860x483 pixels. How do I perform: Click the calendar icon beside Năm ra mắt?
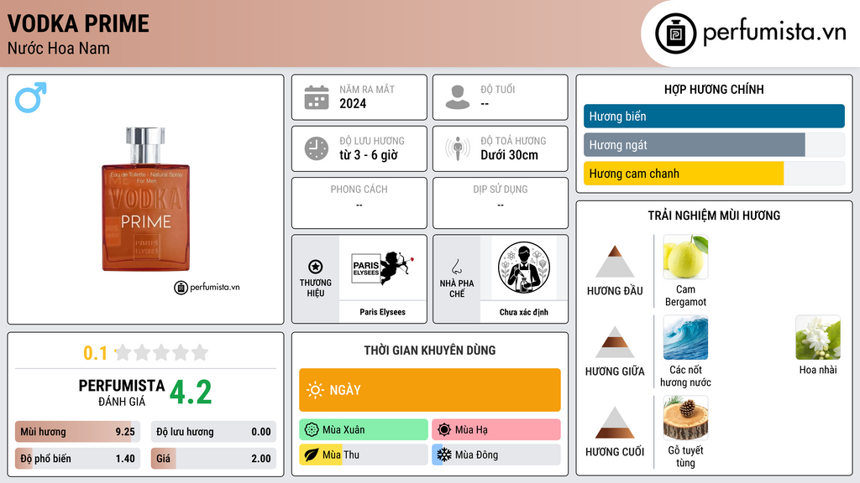(x=317, y=97)
